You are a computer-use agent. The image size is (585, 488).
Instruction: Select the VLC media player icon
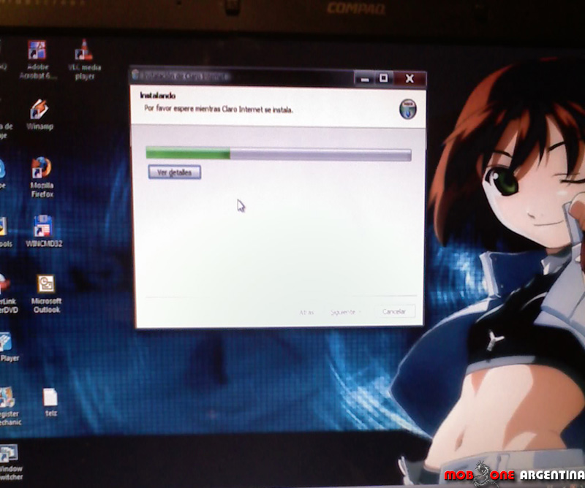pos(84,51)
